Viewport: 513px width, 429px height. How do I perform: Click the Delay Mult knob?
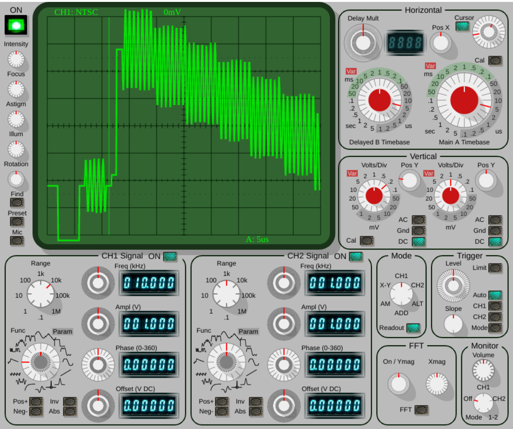[x=363, y=43]
